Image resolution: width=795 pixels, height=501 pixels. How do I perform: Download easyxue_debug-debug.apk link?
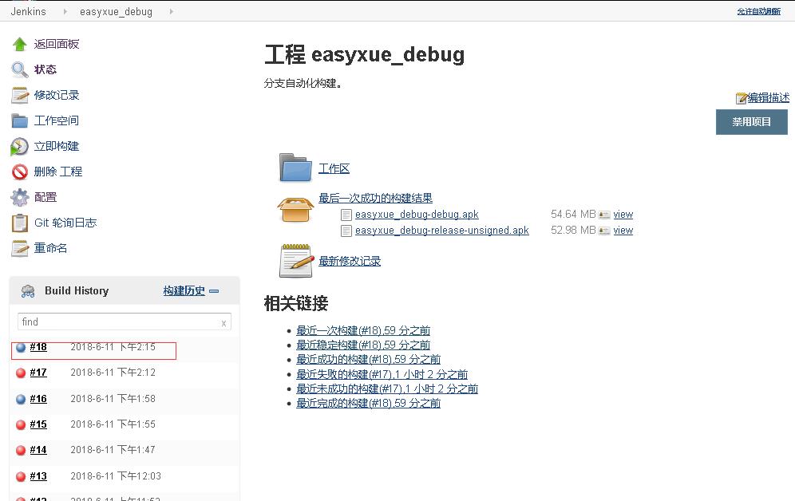tap(417, 215)
